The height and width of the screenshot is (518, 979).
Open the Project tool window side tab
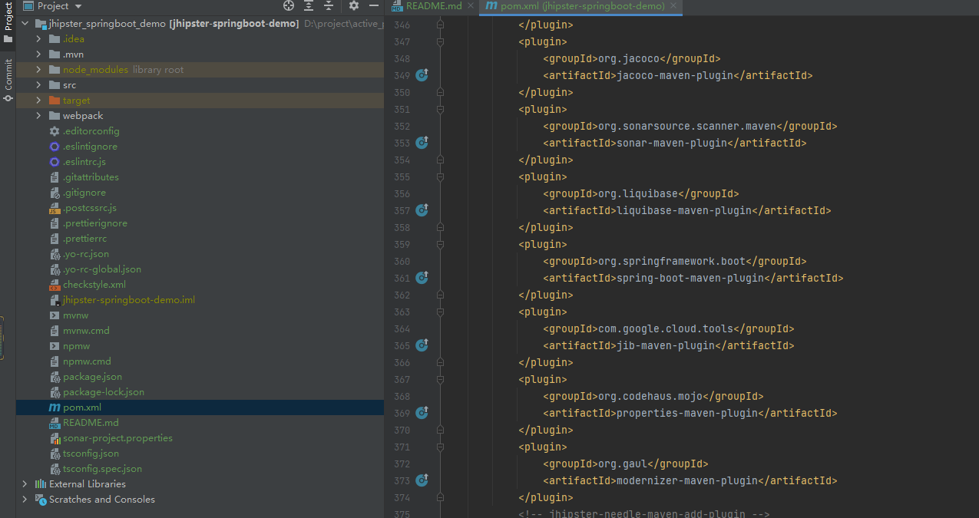[8, 23]
